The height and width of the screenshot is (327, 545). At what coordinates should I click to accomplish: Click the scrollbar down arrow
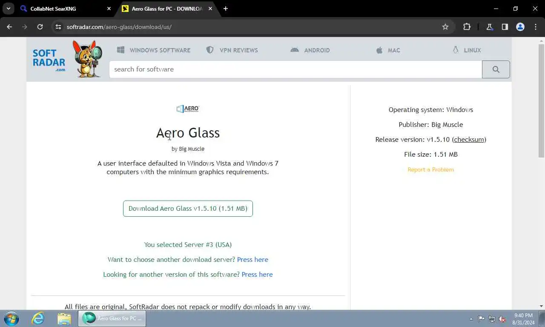(542, 306)
